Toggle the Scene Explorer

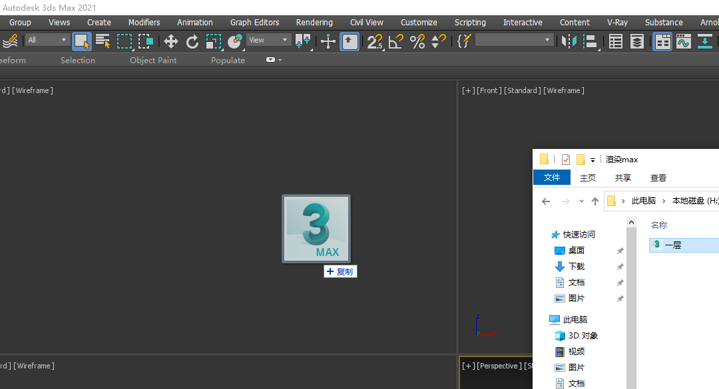tap(615, 41)
